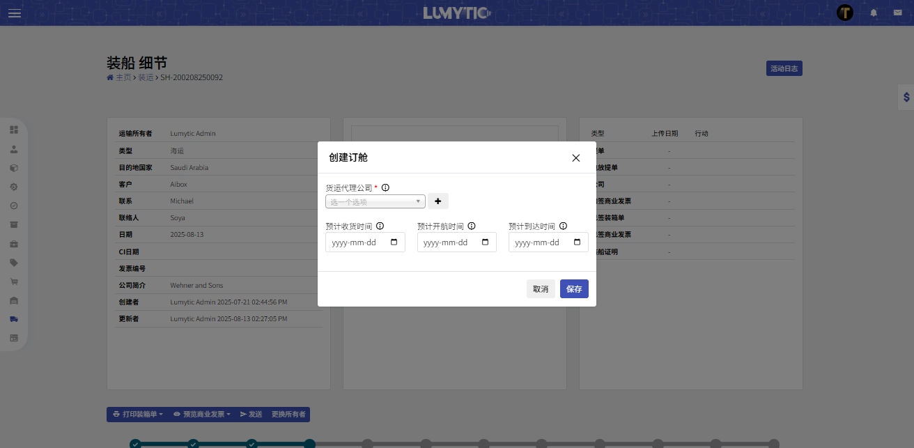Open the briefcase icon in sidebar
Screen dimensions: 914x448
pos(14,244)
